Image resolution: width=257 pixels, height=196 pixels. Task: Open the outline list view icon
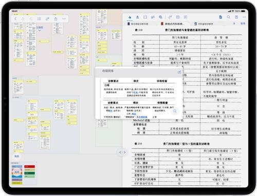tap(39, 19)
